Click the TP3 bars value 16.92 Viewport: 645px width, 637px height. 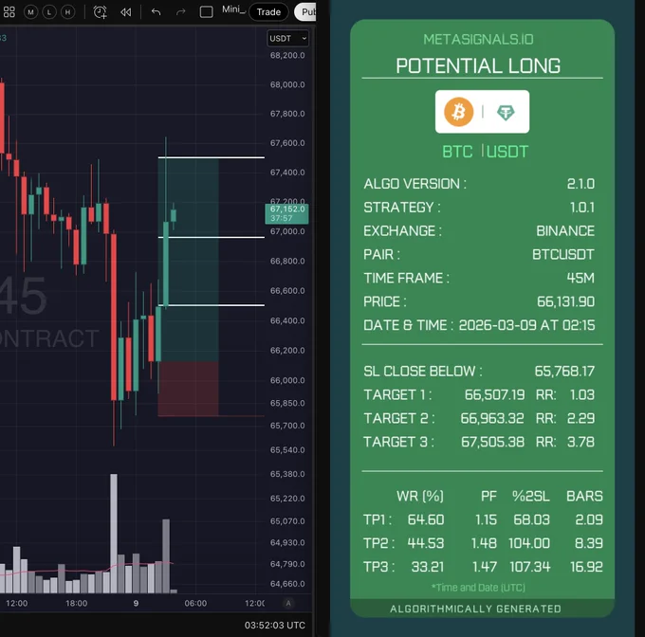pos(586,567)
